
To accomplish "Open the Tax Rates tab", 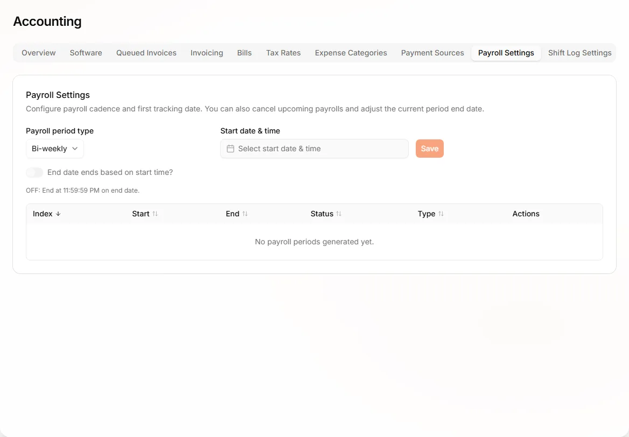I will point(283,53).
